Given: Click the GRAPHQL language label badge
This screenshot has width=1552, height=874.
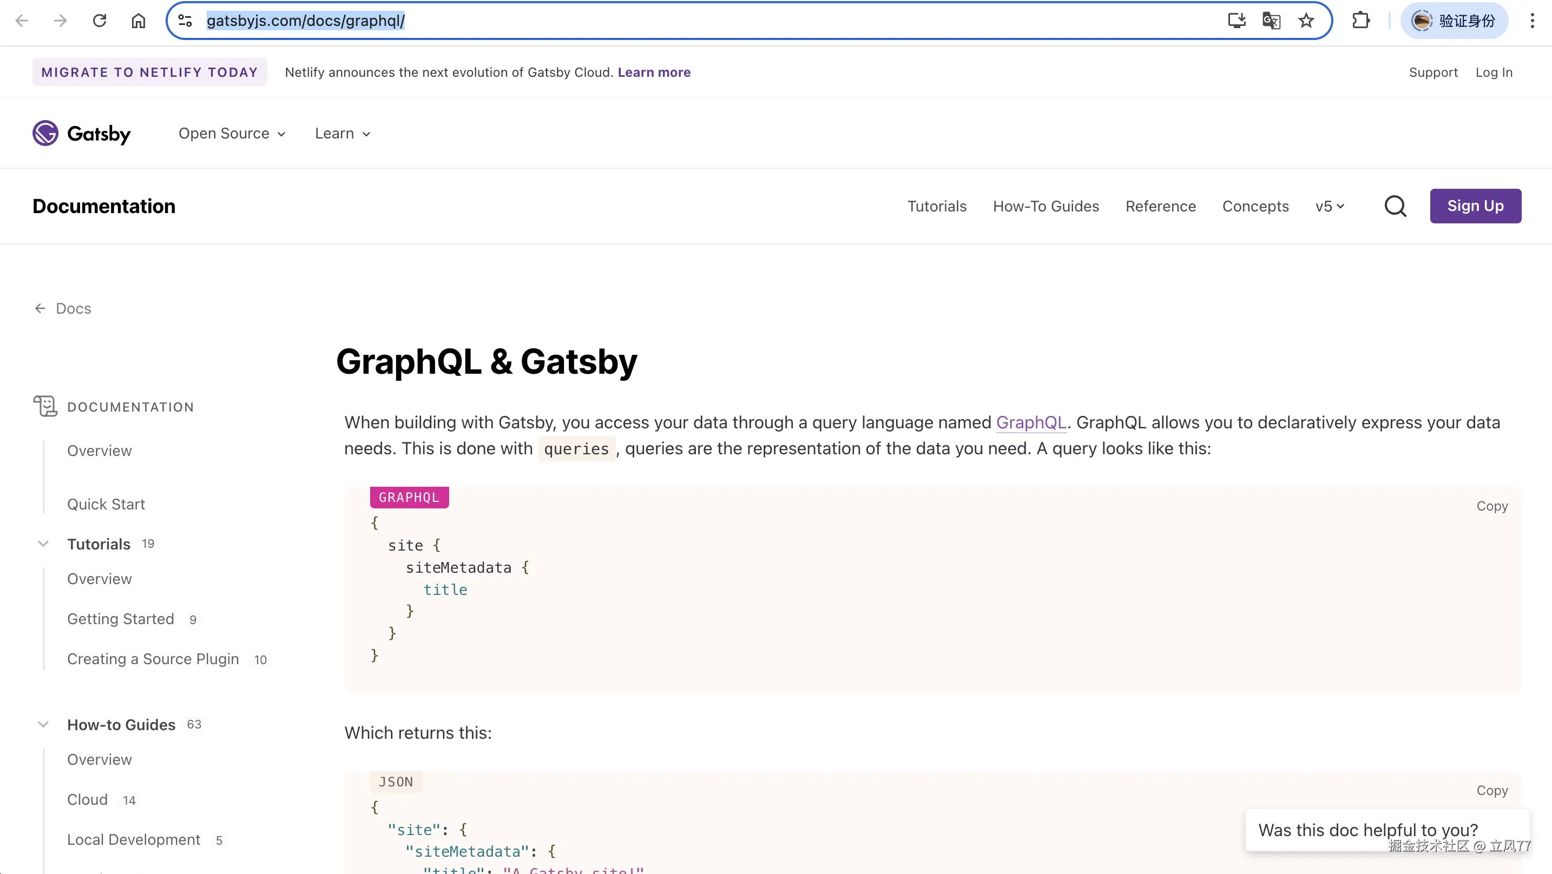Looking at the screenshot, I should [x=409, y=498].
